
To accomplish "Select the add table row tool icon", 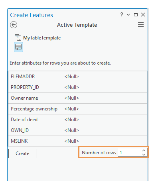I will (x=18, y=47).
